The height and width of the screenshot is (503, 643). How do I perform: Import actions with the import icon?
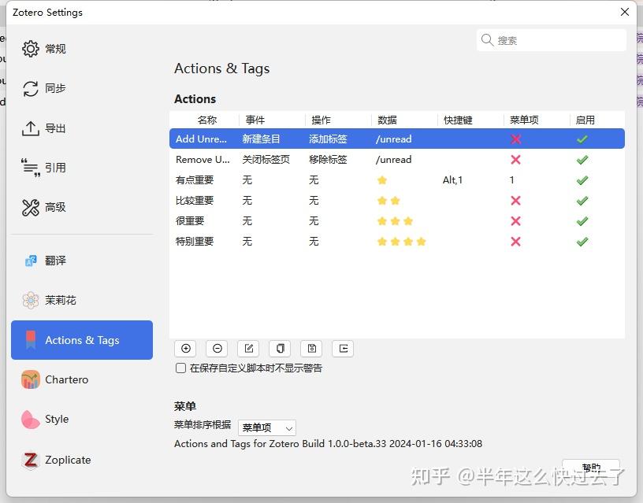point(343,348)
